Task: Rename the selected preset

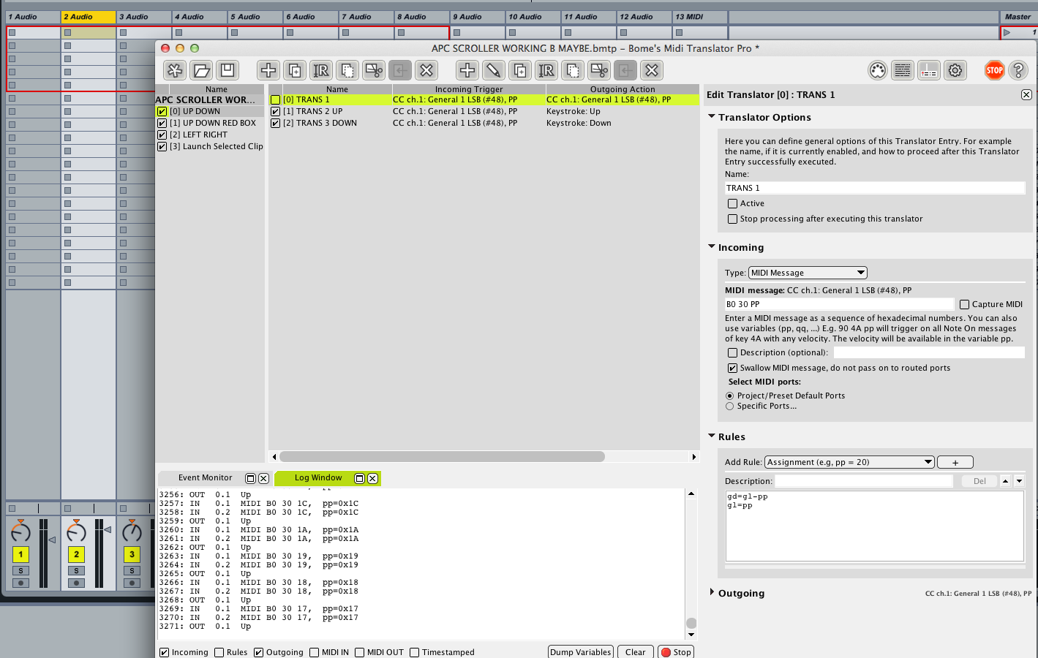Action: 321,70
